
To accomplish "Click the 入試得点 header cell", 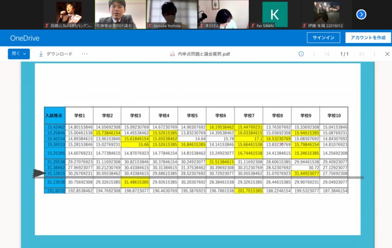I will (54, 115).
